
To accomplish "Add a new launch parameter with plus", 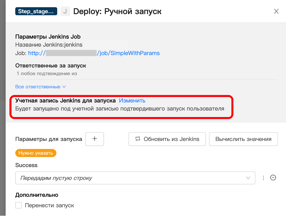I will [94, 139].
